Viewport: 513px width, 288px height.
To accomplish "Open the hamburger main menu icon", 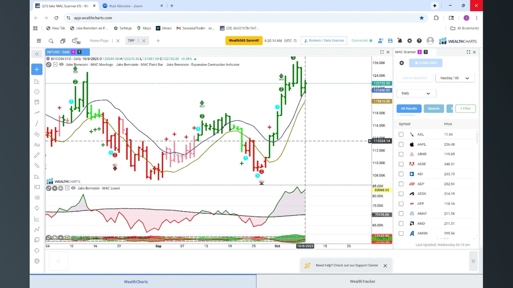I will coord(39,41).
